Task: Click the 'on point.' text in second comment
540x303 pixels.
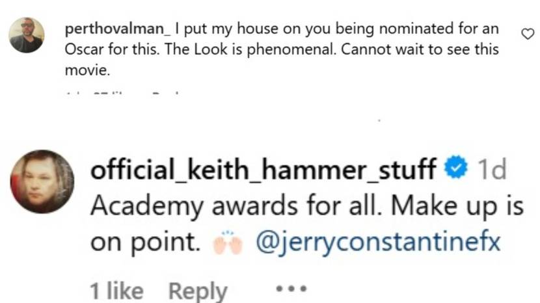Action: pos(144,242)
